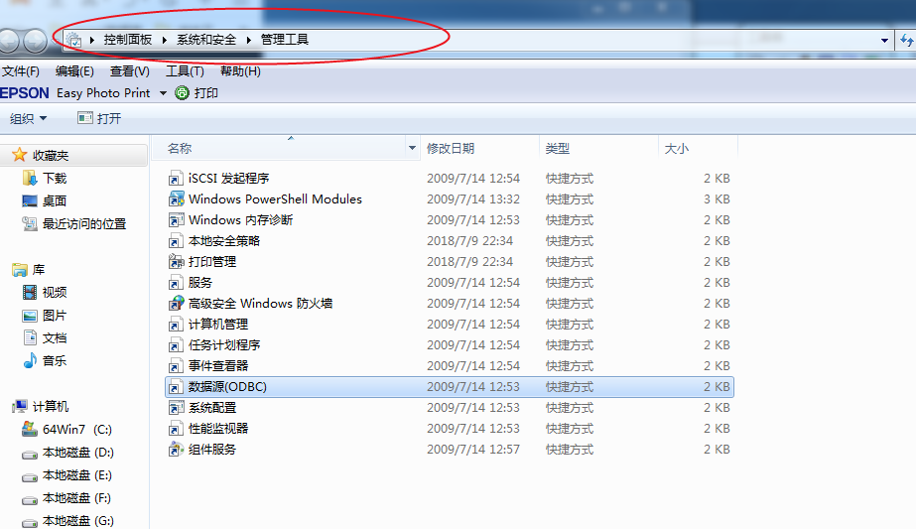Click the 打开 toolbar button

[99, 119]
